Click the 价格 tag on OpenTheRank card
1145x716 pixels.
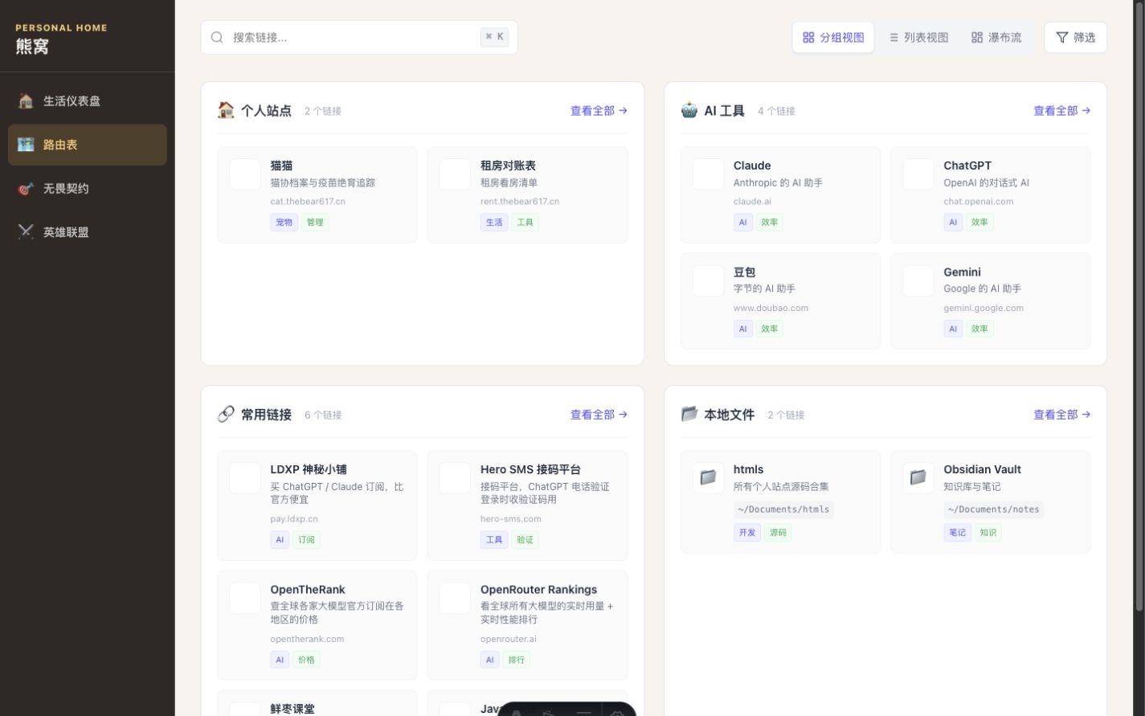307,660
